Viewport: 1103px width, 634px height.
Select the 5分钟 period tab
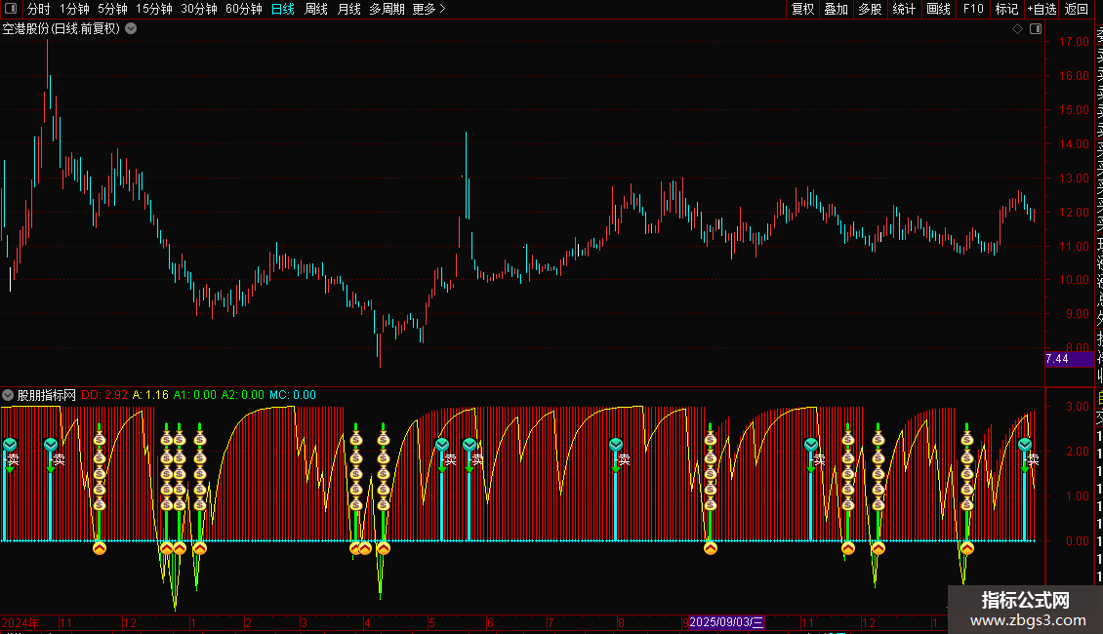tap(112, 9)
